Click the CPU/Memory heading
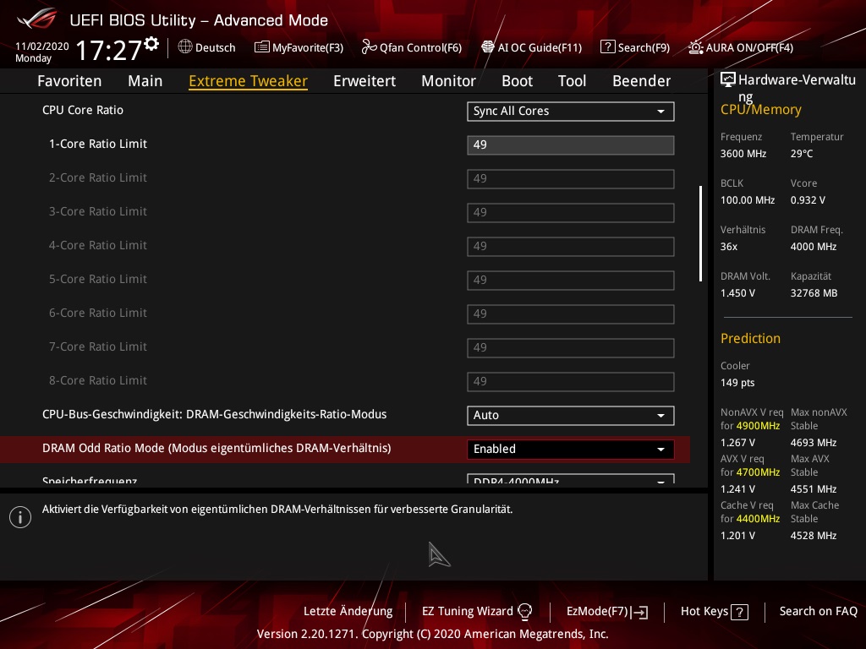The image size is (866, 649). [x=760, y=109]
